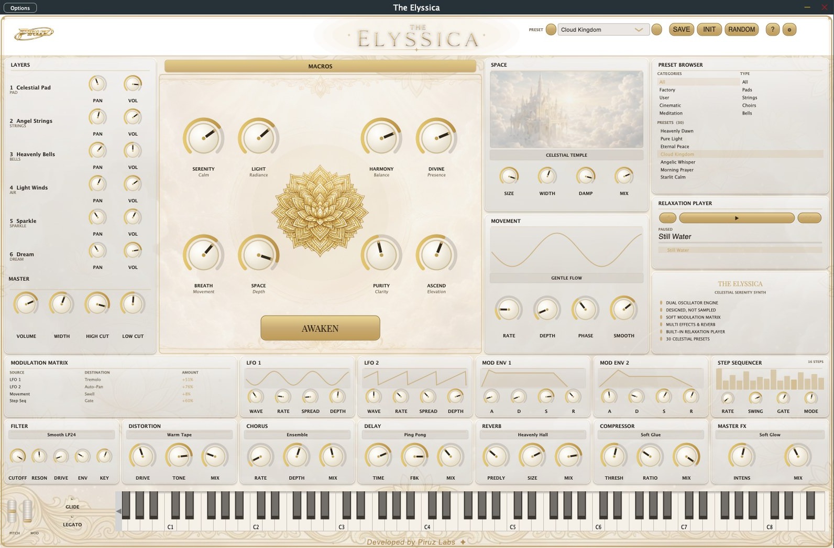Click the SAVE button
The image size is (834, 548).
tap(681, 29)
